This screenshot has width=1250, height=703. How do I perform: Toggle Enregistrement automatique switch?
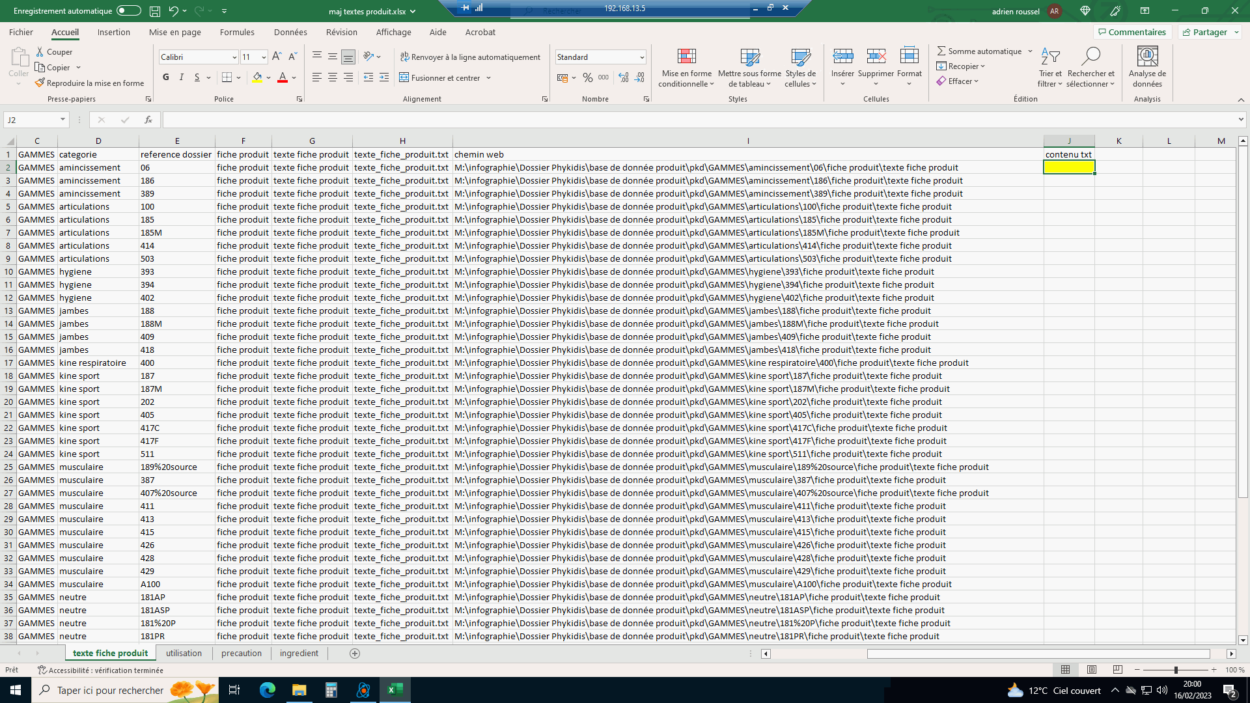pyautogui.click(x=128, y=11)
